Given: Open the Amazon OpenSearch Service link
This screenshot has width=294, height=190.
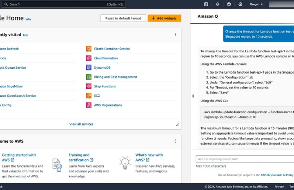Looking at the screenshot, I should point(18,96).
